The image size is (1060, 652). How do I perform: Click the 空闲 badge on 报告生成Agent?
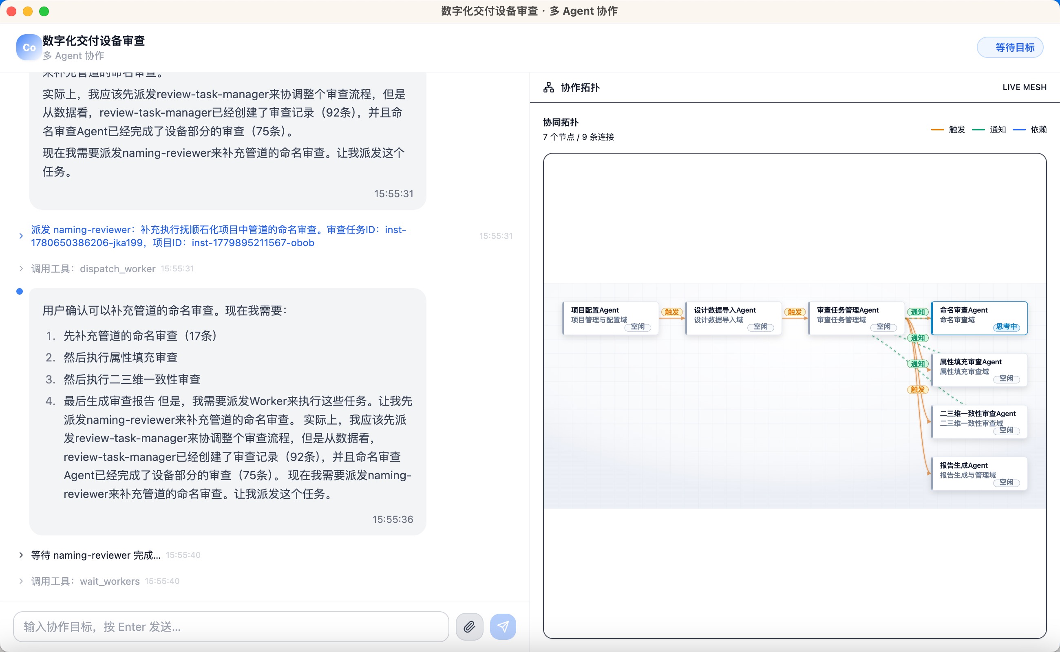click(1006, 482)
